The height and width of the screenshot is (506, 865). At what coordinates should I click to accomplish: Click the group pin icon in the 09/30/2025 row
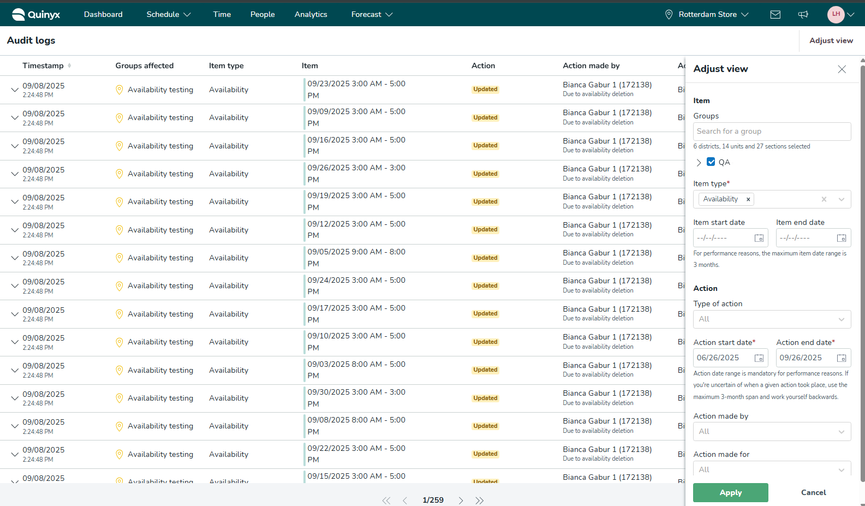click(x=120, y=398)
